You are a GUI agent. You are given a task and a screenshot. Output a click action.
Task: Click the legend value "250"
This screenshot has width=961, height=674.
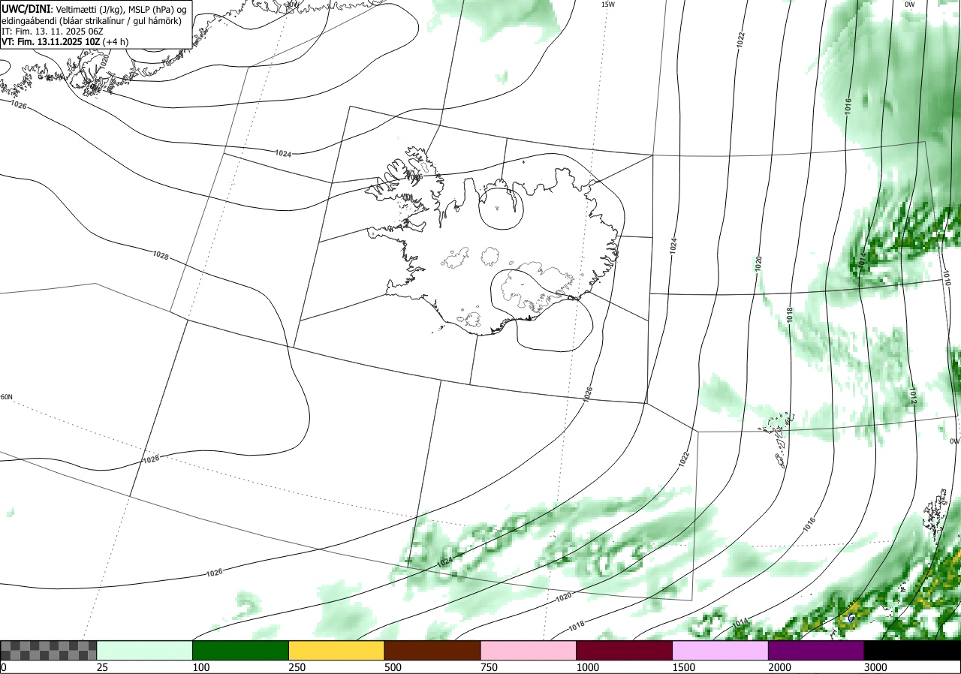[x=297, y=667]
